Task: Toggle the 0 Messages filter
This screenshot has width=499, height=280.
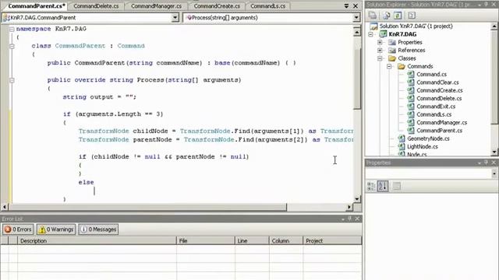Action: point(98,229)
